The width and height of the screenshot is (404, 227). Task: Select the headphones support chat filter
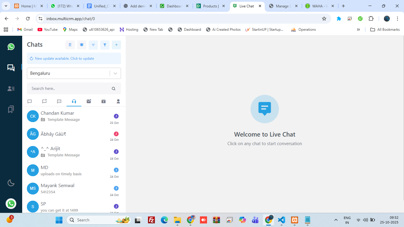coord(74,101)
